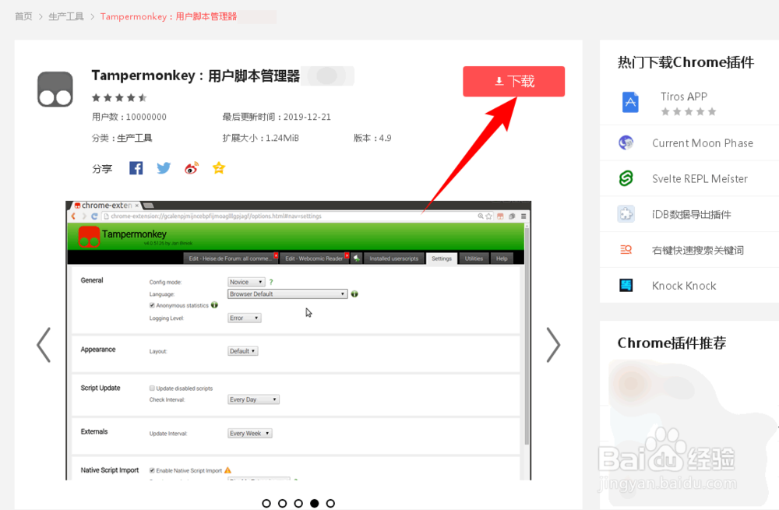Open the Language Browser Default dropdown
Viewport: 779px width, 510px height.
point(287,294)
